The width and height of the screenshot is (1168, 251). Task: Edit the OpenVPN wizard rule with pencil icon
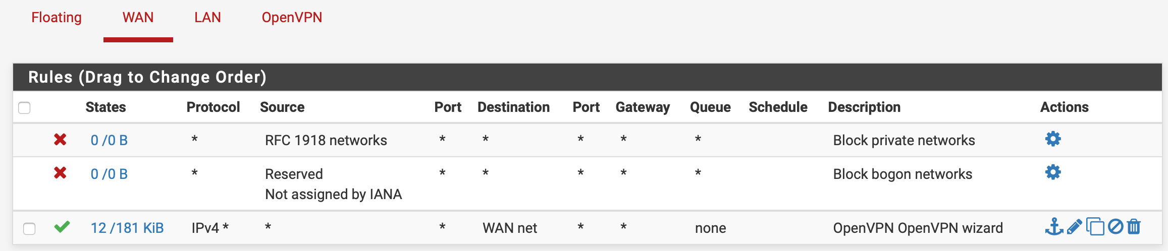click(x=1075, y=227)
